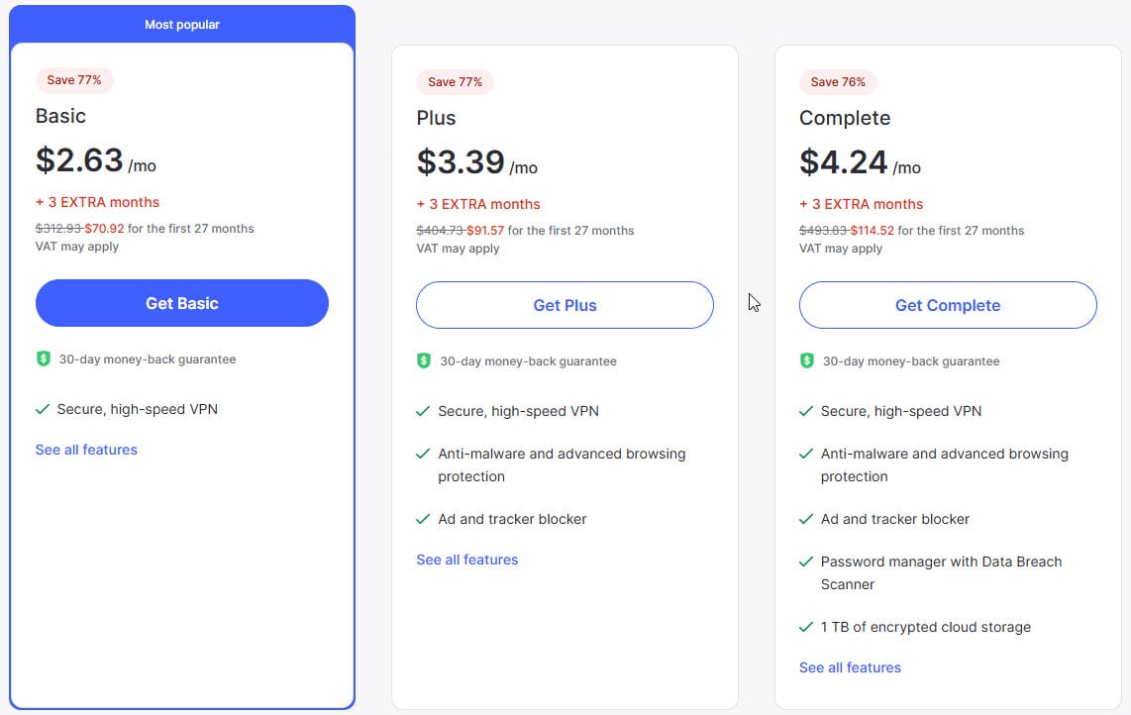Viewport: 1131px width, 715px height.
Task: Click the checkmark beside Anti-malware in Plus plan
Action: point(423,455)
